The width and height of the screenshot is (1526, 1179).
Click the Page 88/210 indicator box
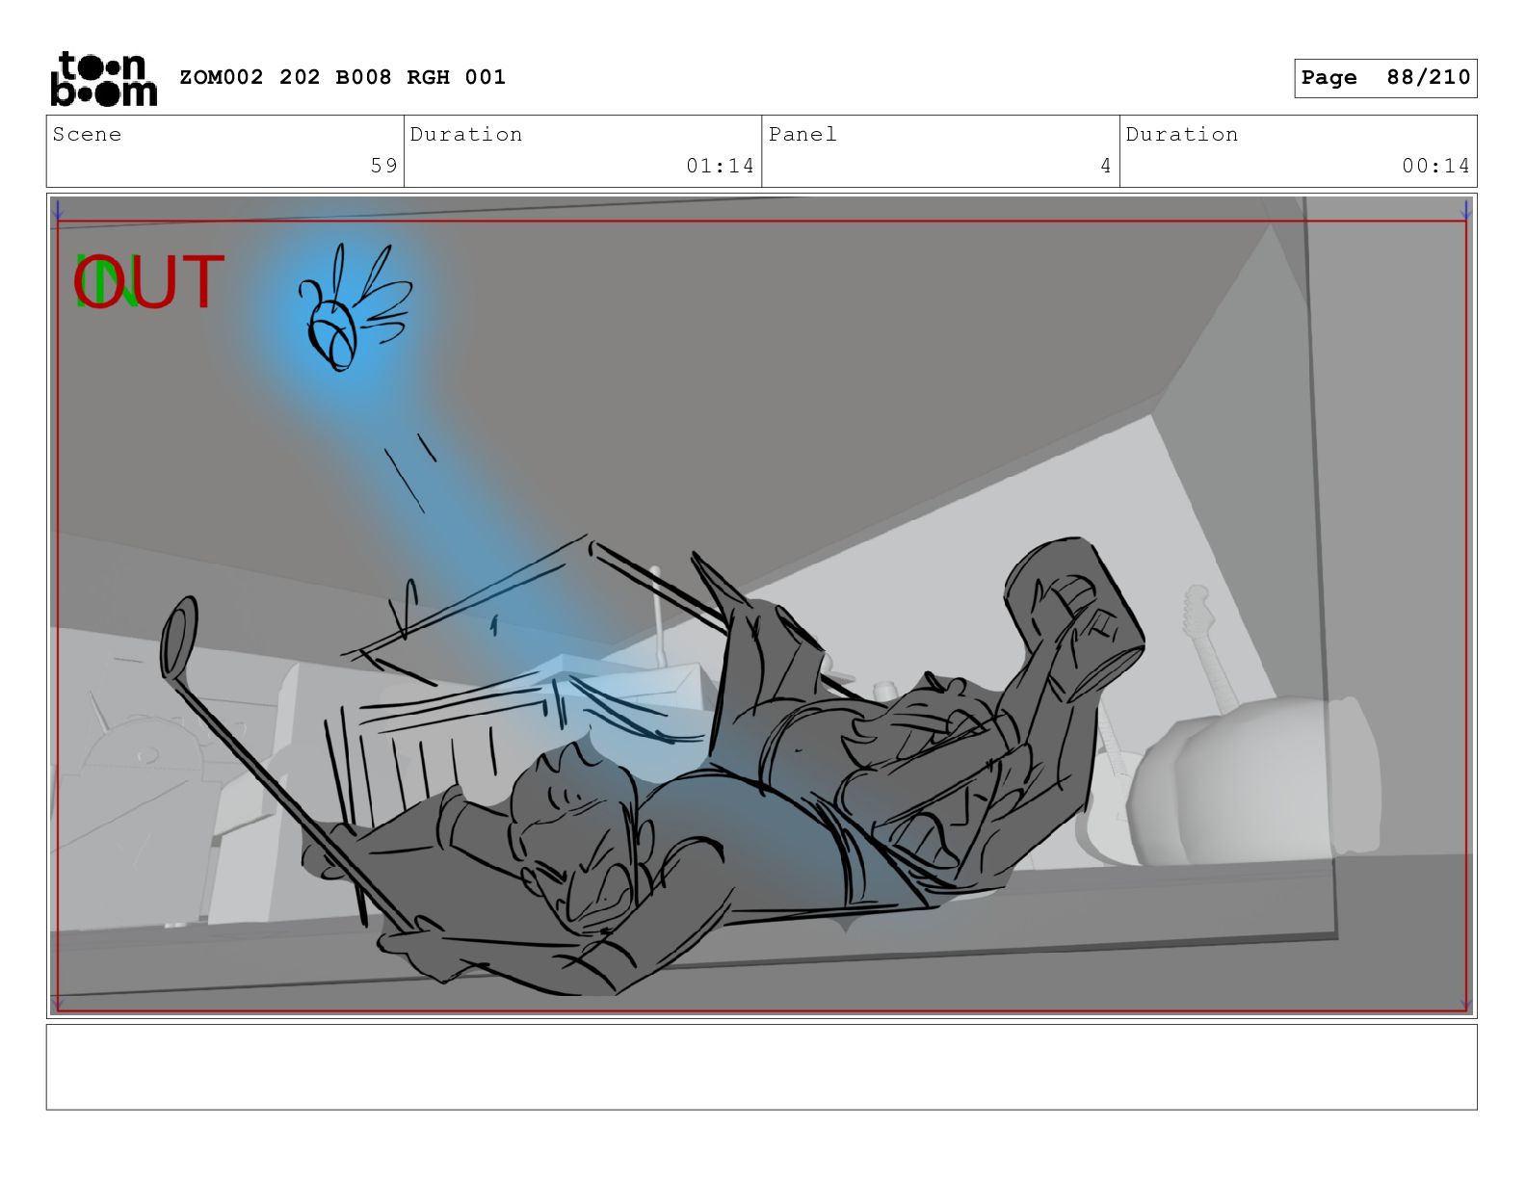(x=1385, y=78)
